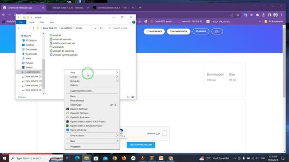Expand the Give access to submenu
The height and width of the screenshot is (162, 289).
point(92,135)
